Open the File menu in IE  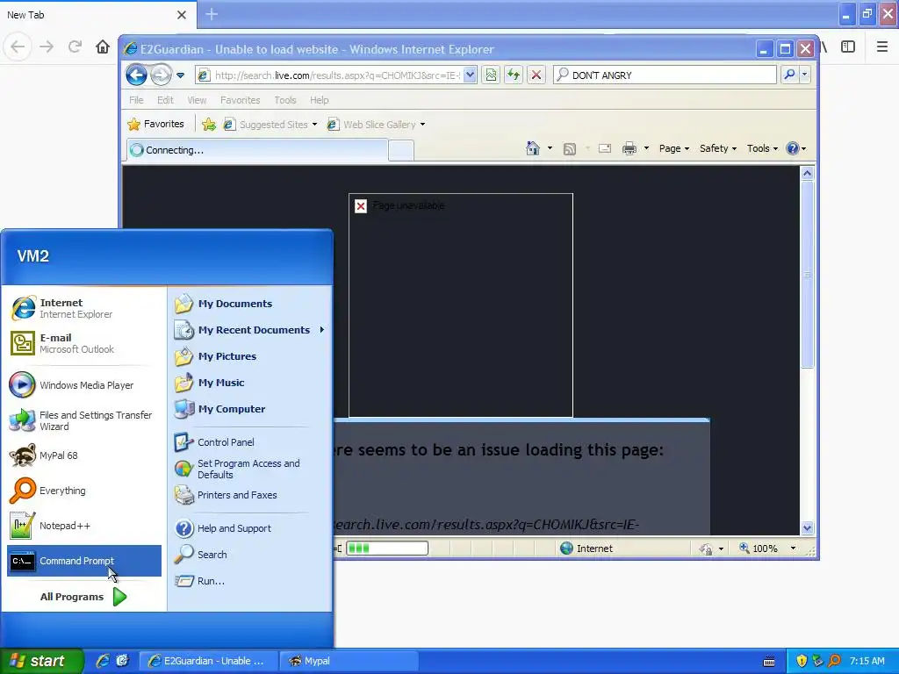coord(136,100)
